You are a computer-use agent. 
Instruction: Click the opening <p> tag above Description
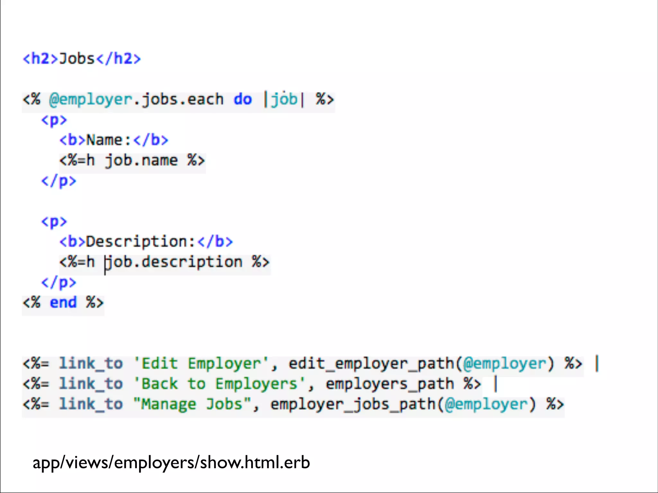(x=54, y=222)
